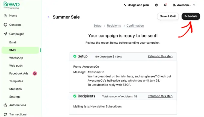Image resolution: width=204 pixels, height=117 pixels.
Task: Go to the Recipients breadcrumb step
Action: click(114, 25)
